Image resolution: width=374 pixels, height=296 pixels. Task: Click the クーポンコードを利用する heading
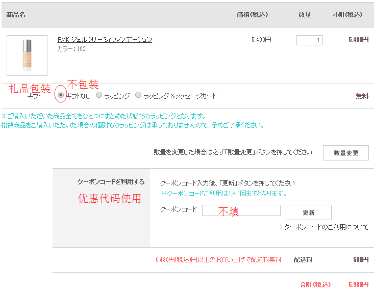(111, 182)
